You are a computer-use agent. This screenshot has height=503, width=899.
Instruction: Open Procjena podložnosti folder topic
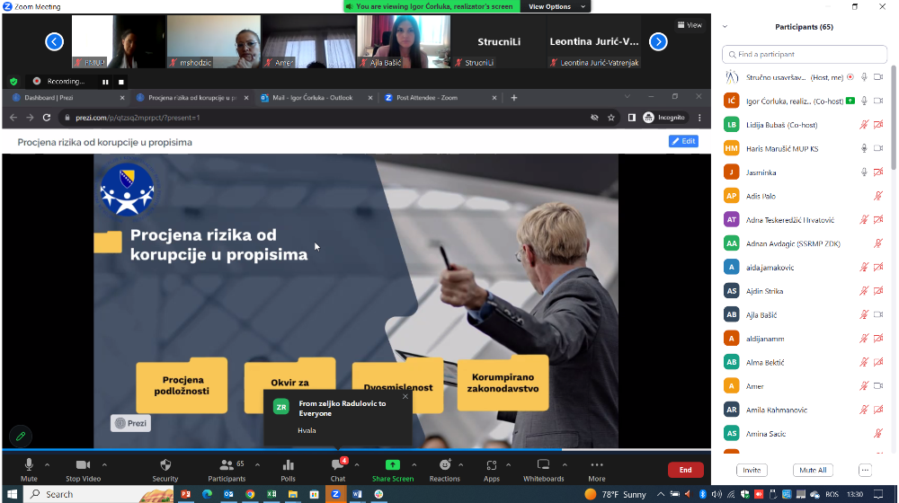[x=182, y=385]
